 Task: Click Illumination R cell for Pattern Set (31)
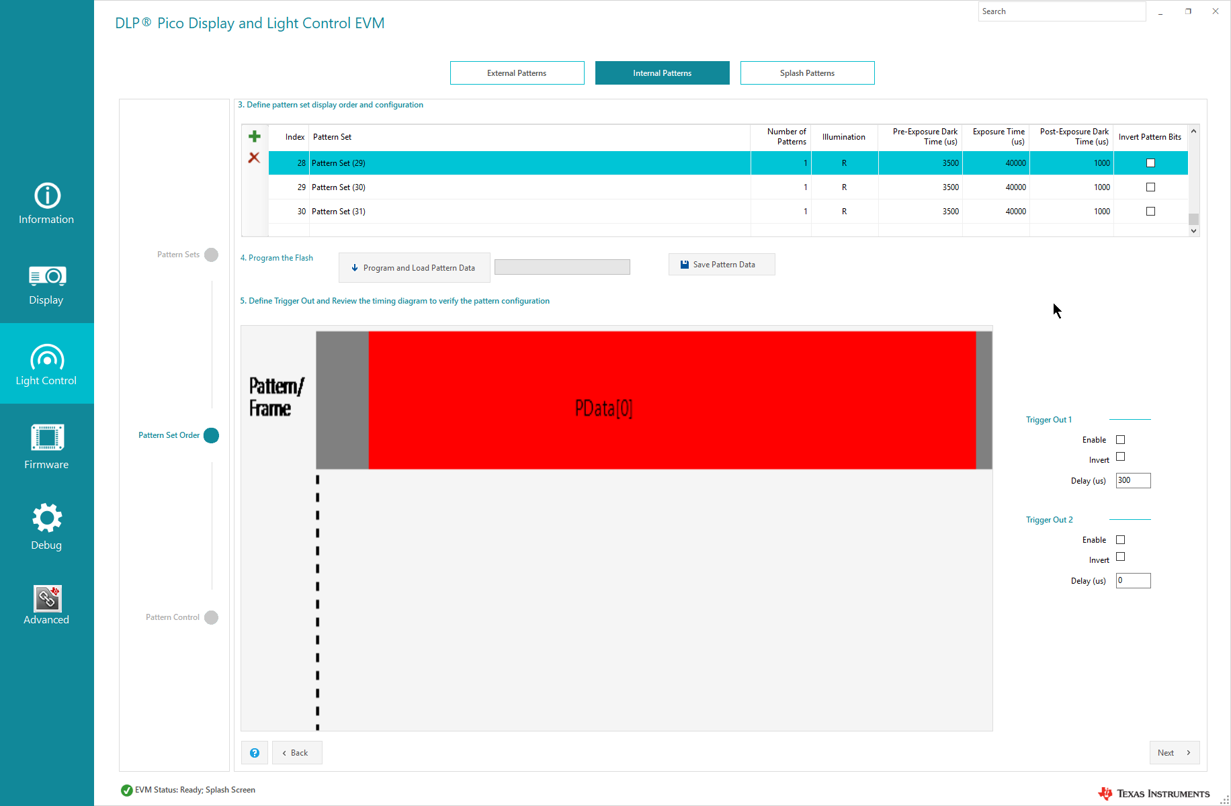(845, 212)
